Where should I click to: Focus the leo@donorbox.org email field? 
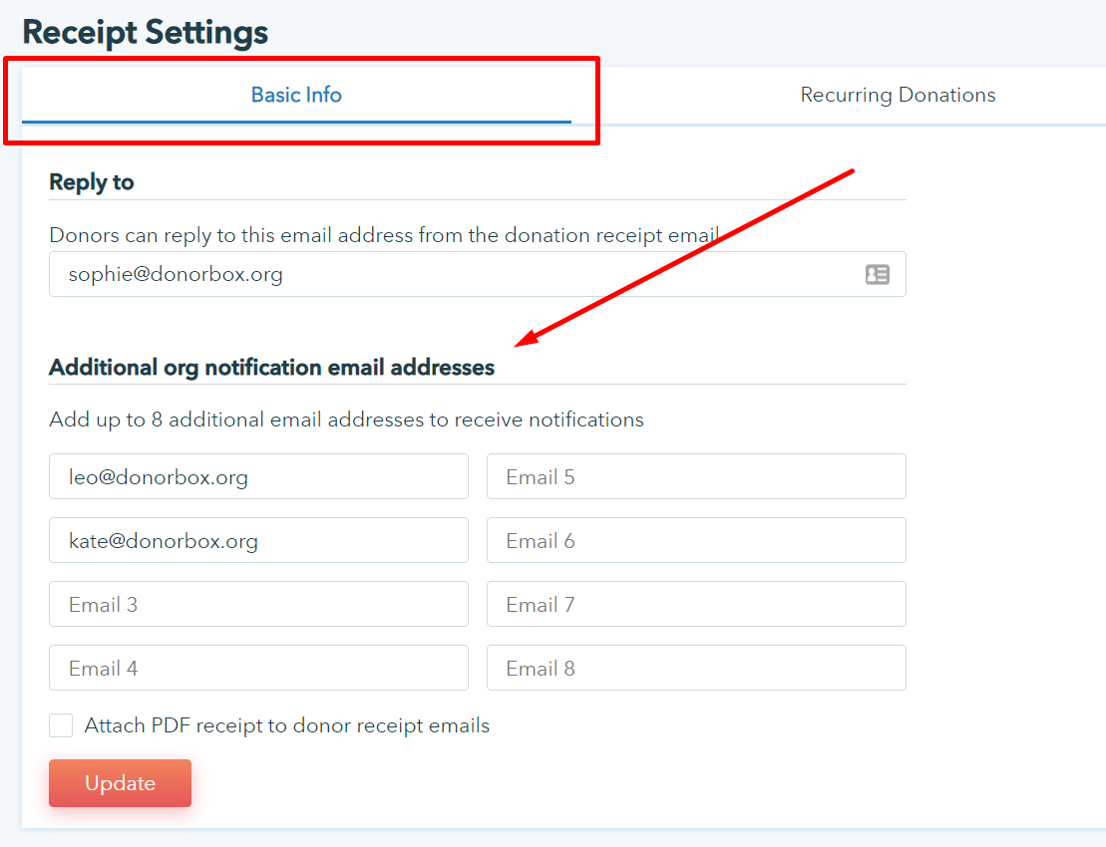click(258, 476)
